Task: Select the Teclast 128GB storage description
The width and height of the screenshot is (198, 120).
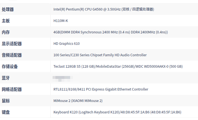Action: [x=118, y=67]
